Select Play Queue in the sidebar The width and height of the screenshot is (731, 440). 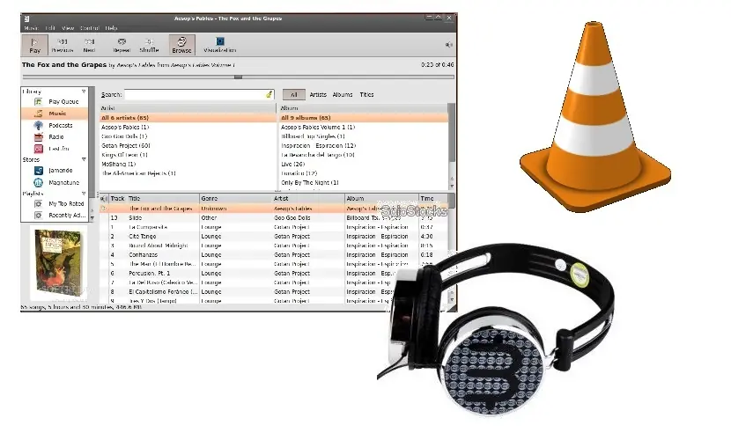tap(55, 101)
